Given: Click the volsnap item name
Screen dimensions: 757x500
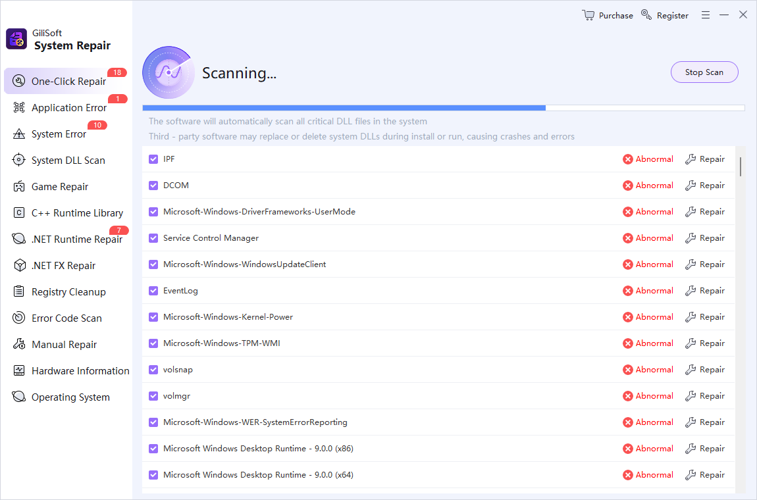Looking at the screenshot, I should pos(178,370).
